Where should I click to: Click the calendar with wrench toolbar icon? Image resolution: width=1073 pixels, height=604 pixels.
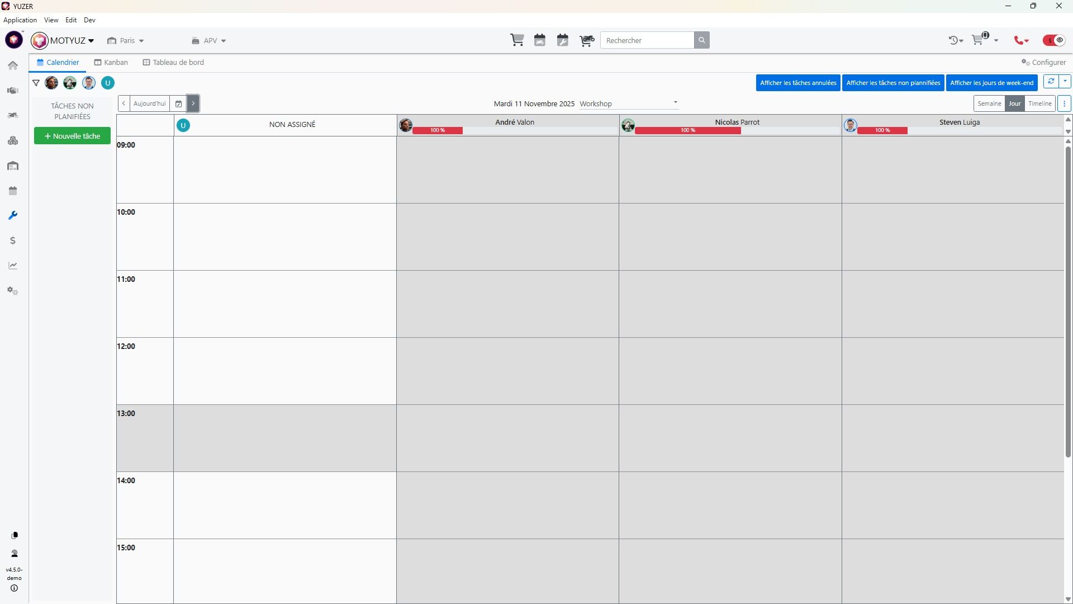click(563, 40)
